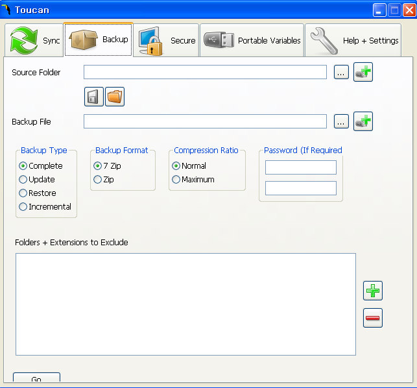Viewport: 417px width, 388px height.
Task: Set compression ratio to Maximum
Action: coord(193,179)
